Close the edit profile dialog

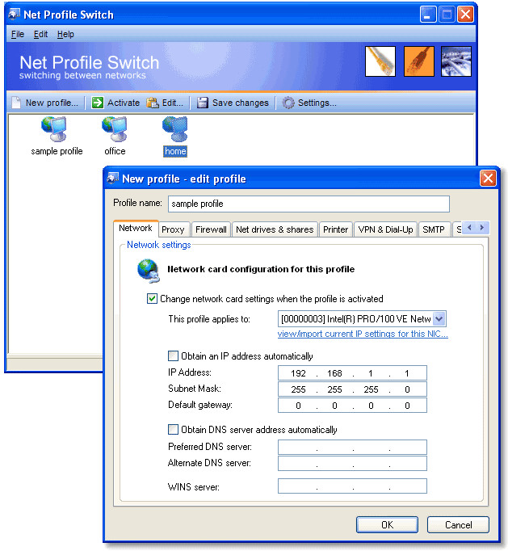point(489,179)
